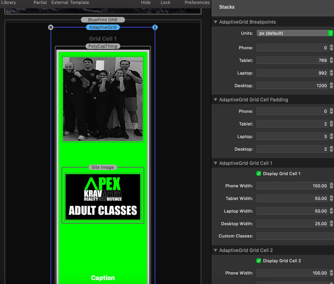Adjust Grid Cell 1 Phone Width stepper

[x=331, y=185]
